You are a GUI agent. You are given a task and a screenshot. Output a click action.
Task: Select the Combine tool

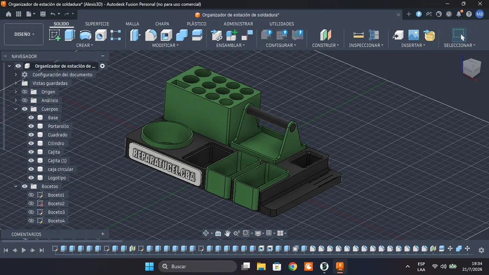coord(182,35)
